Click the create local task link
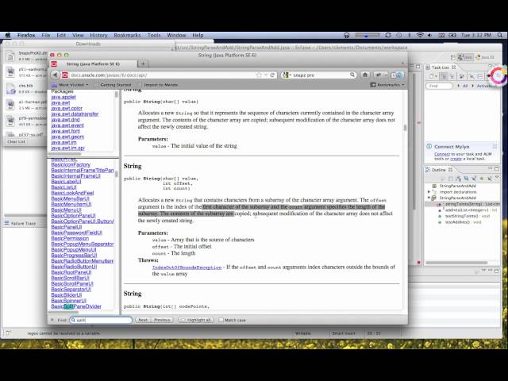 pos(456,159)
